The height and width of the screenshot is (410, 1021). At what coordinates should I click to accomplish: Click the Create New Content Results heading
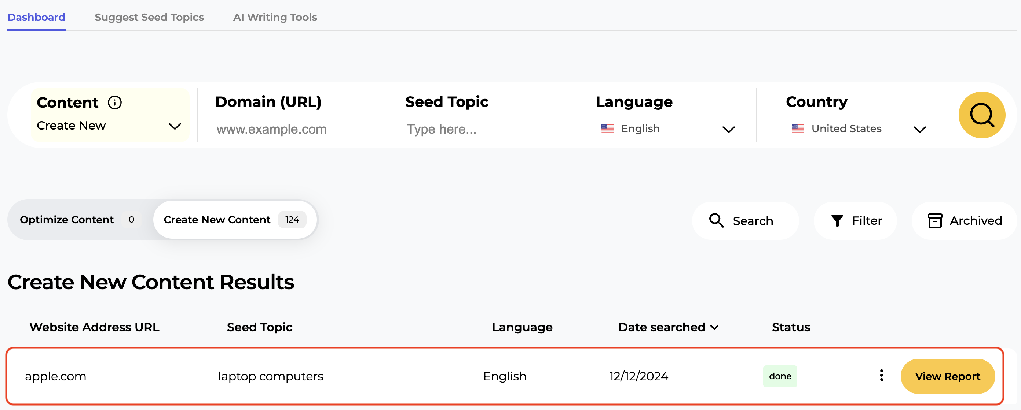151,282
